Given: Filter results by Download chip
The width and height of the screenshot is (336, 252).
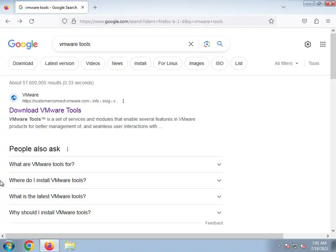Looking at the screenshot, I should pos(23,63).
